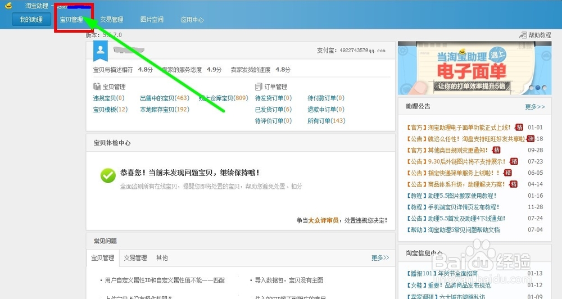The height and width of the screenshot is (299, 562).
Task: Open notice 9.30后外链图片将不支持展示
Action: [x=456, y=161]
